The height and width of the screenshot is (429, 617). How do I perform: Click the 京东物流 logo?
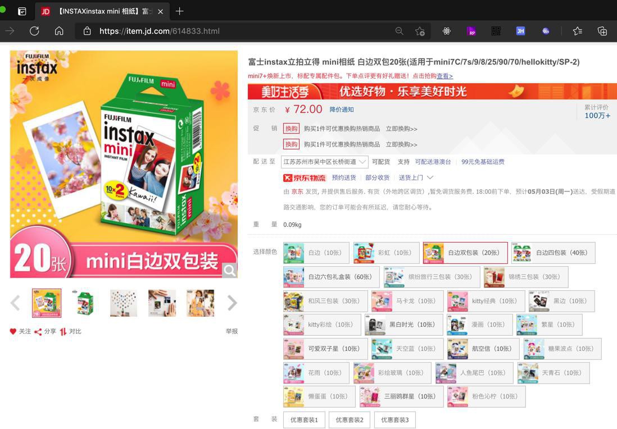tap(305, 178)
